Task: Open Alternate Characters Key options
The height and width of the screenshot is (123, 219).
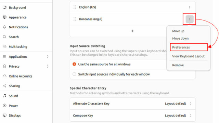Action: point(132,104)
